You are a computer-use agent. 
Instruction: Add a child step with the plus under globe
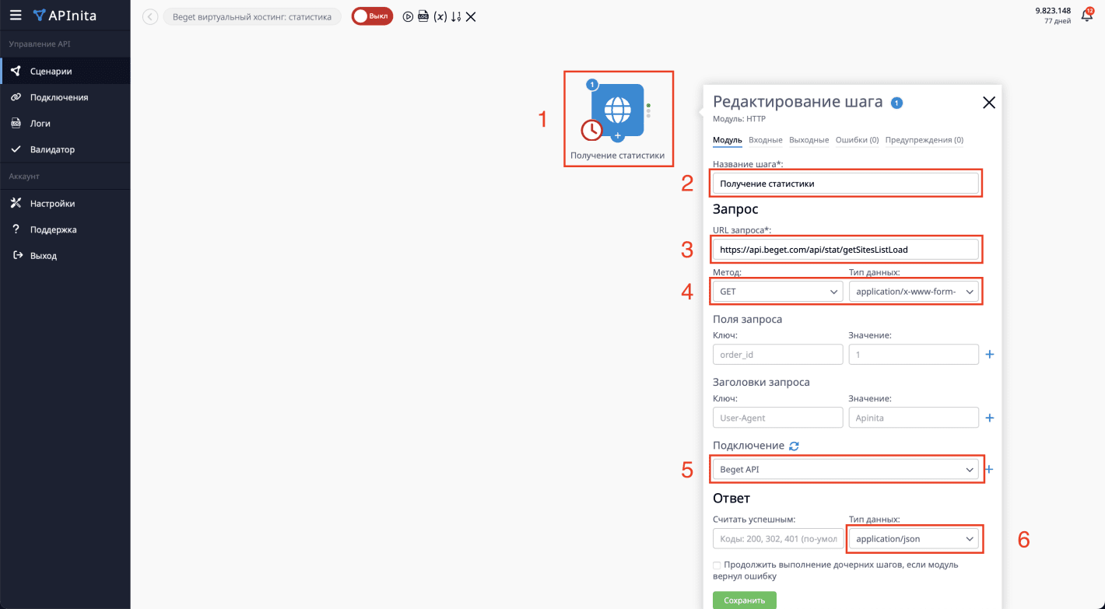tap(617, 136)
